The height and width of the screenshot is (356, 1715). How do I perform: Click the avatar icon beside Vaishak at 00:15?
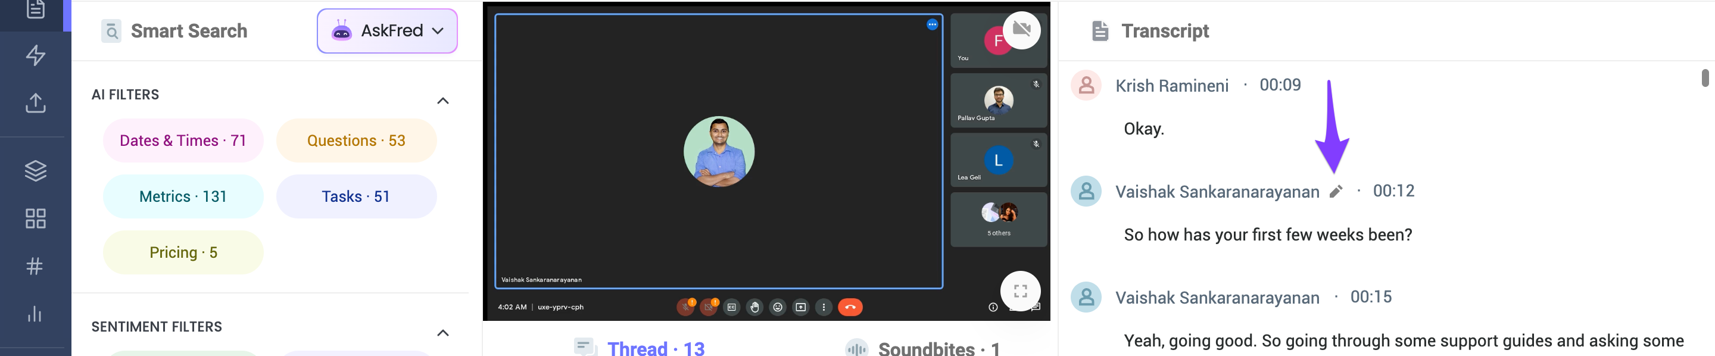coord(1086,297)
